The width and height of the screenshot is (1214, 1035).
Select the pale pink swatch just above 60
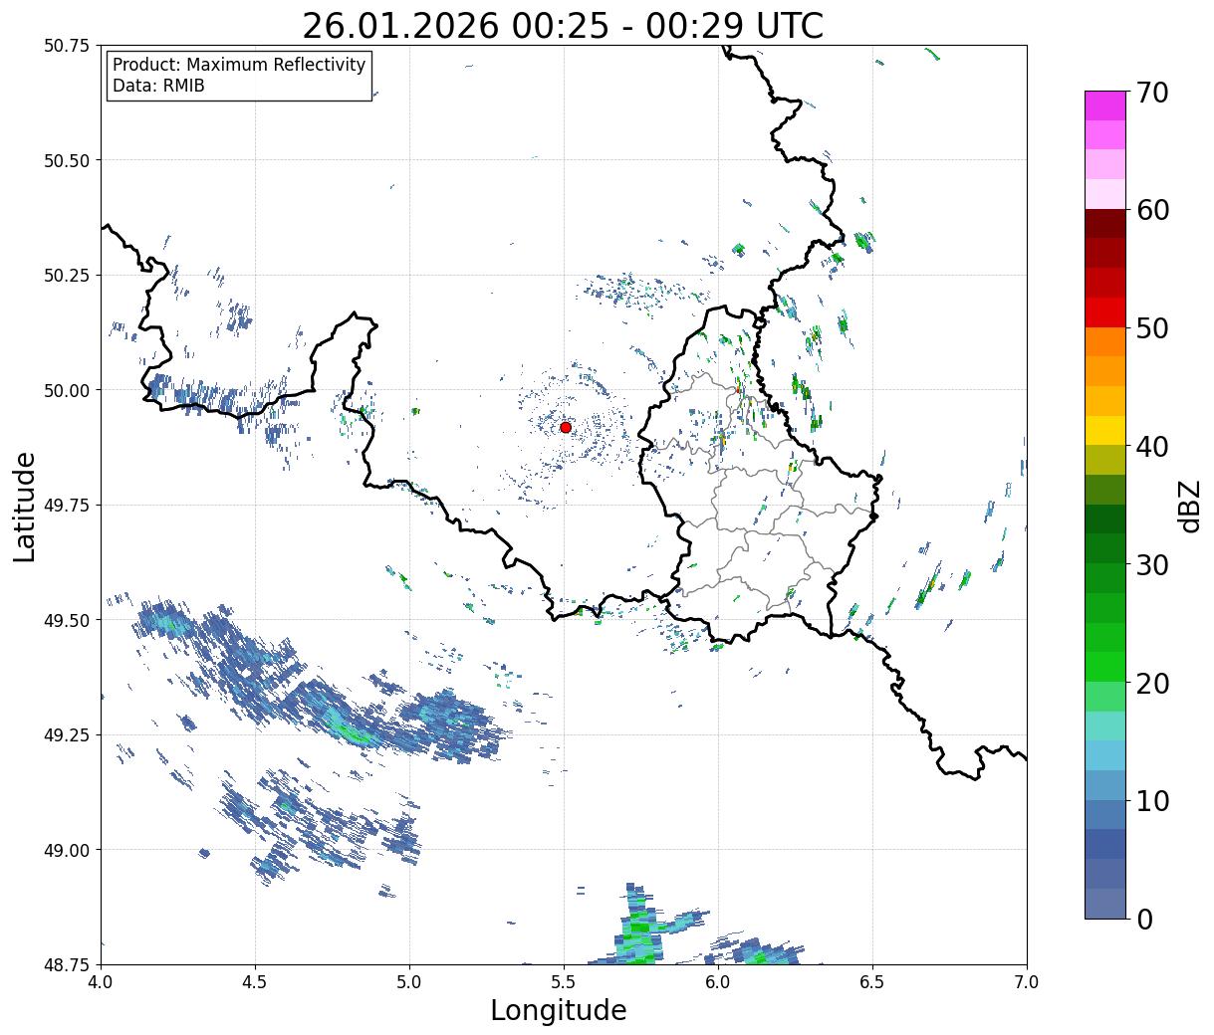[x=1104, y=194]
